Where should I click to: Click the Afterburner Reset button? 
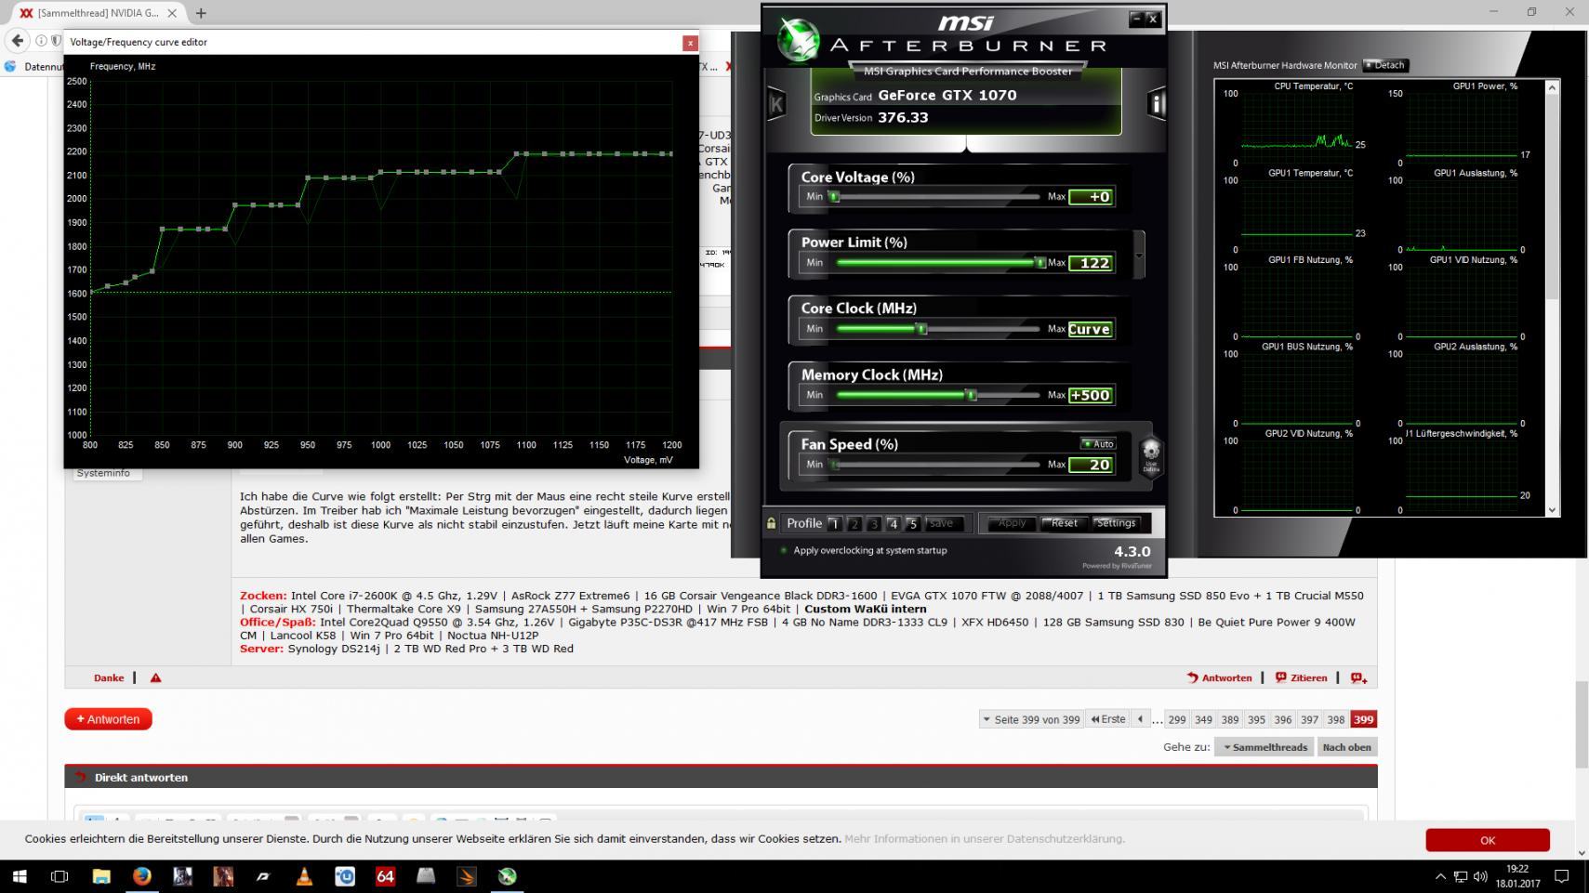[x=1064, y=523]
